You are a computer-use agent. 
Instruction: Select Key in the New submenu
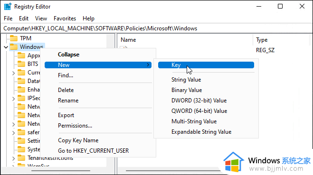(x=206, y=65)
